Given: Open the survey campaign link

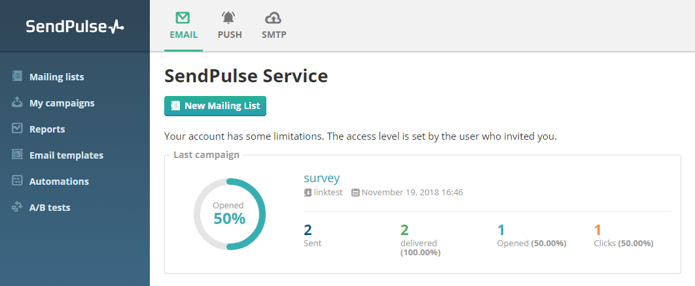Looking at the screenshot, I should (321, 178).
